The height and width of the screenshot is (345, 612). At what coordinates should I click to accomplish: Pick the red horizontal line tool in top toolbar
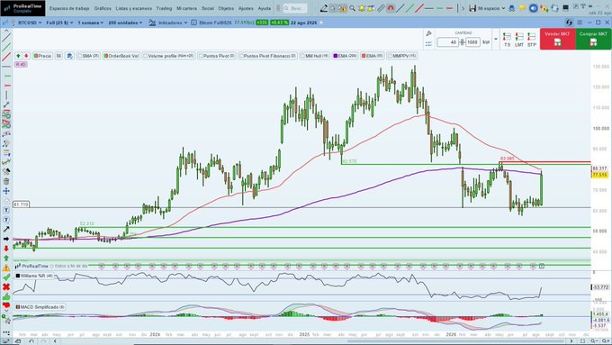point(449,8)
